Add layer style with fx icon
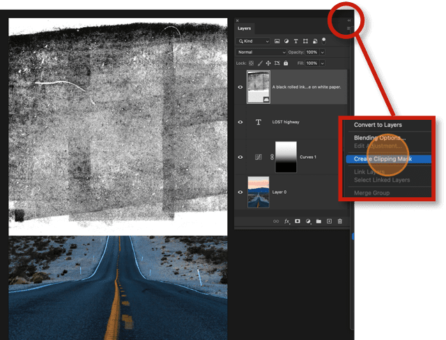Image resolution: width=446 pixels, height=340 pixels. click(286, 221)
